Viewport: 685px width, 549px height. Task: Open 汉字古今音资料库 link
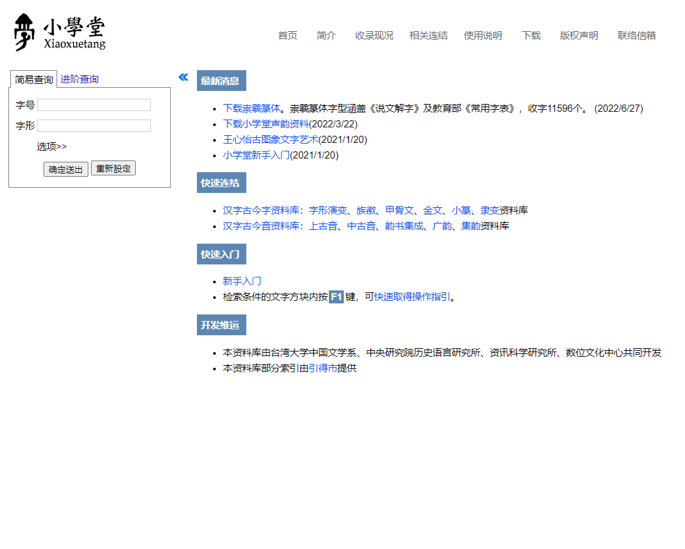click(261, 226)
